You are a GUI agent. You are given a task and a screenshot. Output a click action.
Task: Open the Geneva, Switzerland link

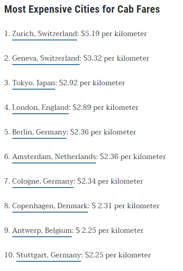[x=46, y=58]
